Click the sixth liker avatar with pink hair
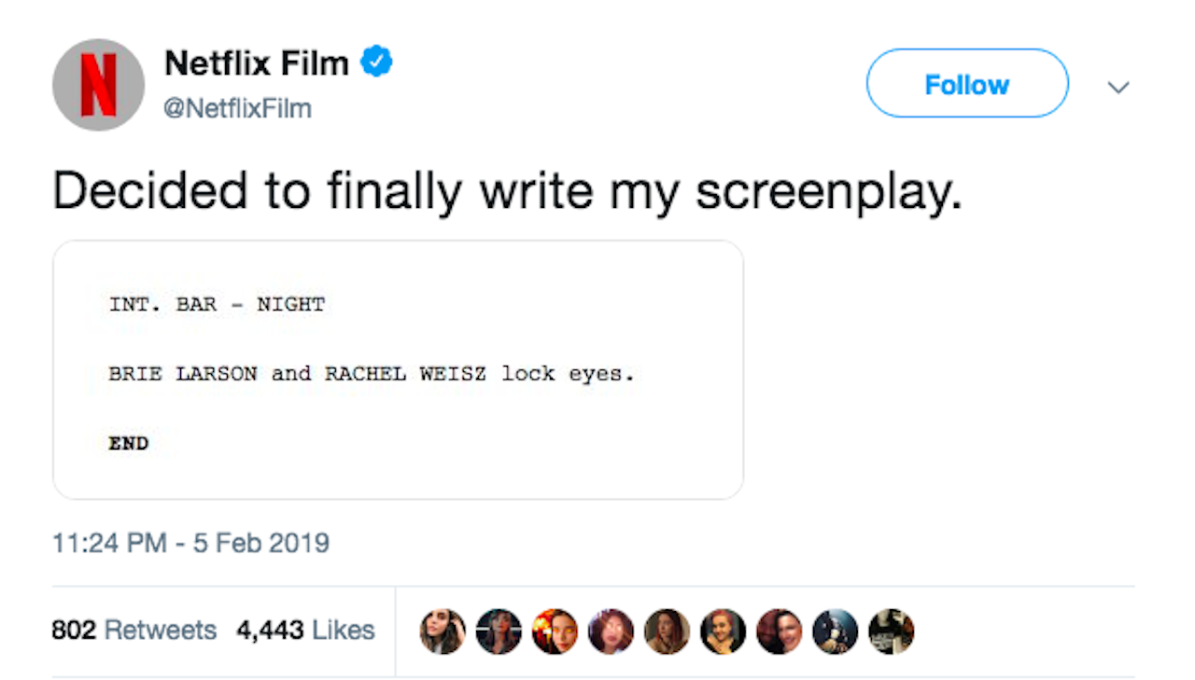This screenshot has height=680, width=1195. tap(723, 631)
